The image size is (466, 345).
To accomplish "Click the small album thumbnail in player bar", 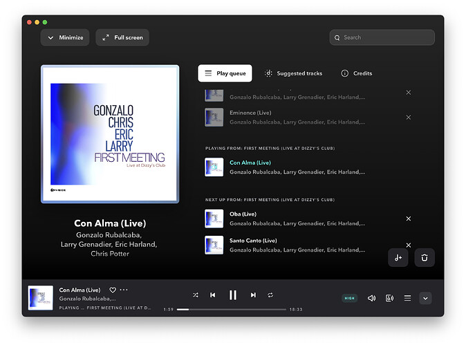I will (x=40, y=298).
